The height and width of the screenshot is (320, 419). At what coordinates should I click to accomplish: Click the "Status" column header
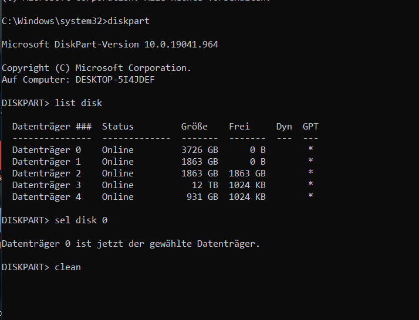pos(117,127)
